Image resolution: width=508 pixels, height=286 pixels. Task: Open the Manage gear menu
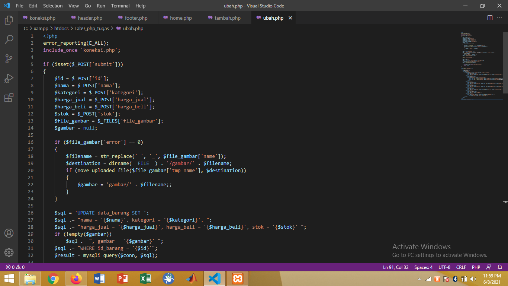9,252
